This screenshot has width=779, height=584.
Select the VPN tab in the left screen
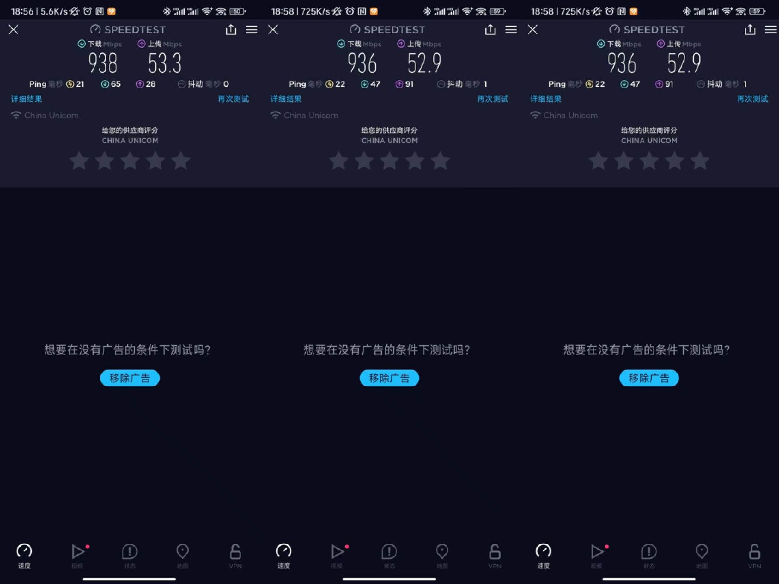click(x=235, y=556)
